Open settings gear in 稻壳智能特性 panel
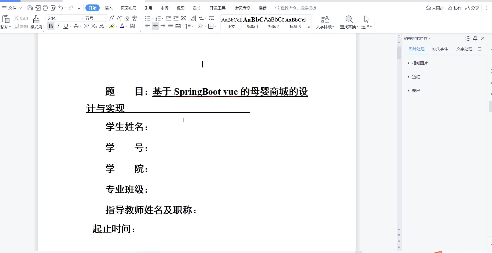The image size is (492, 253). 468,38
